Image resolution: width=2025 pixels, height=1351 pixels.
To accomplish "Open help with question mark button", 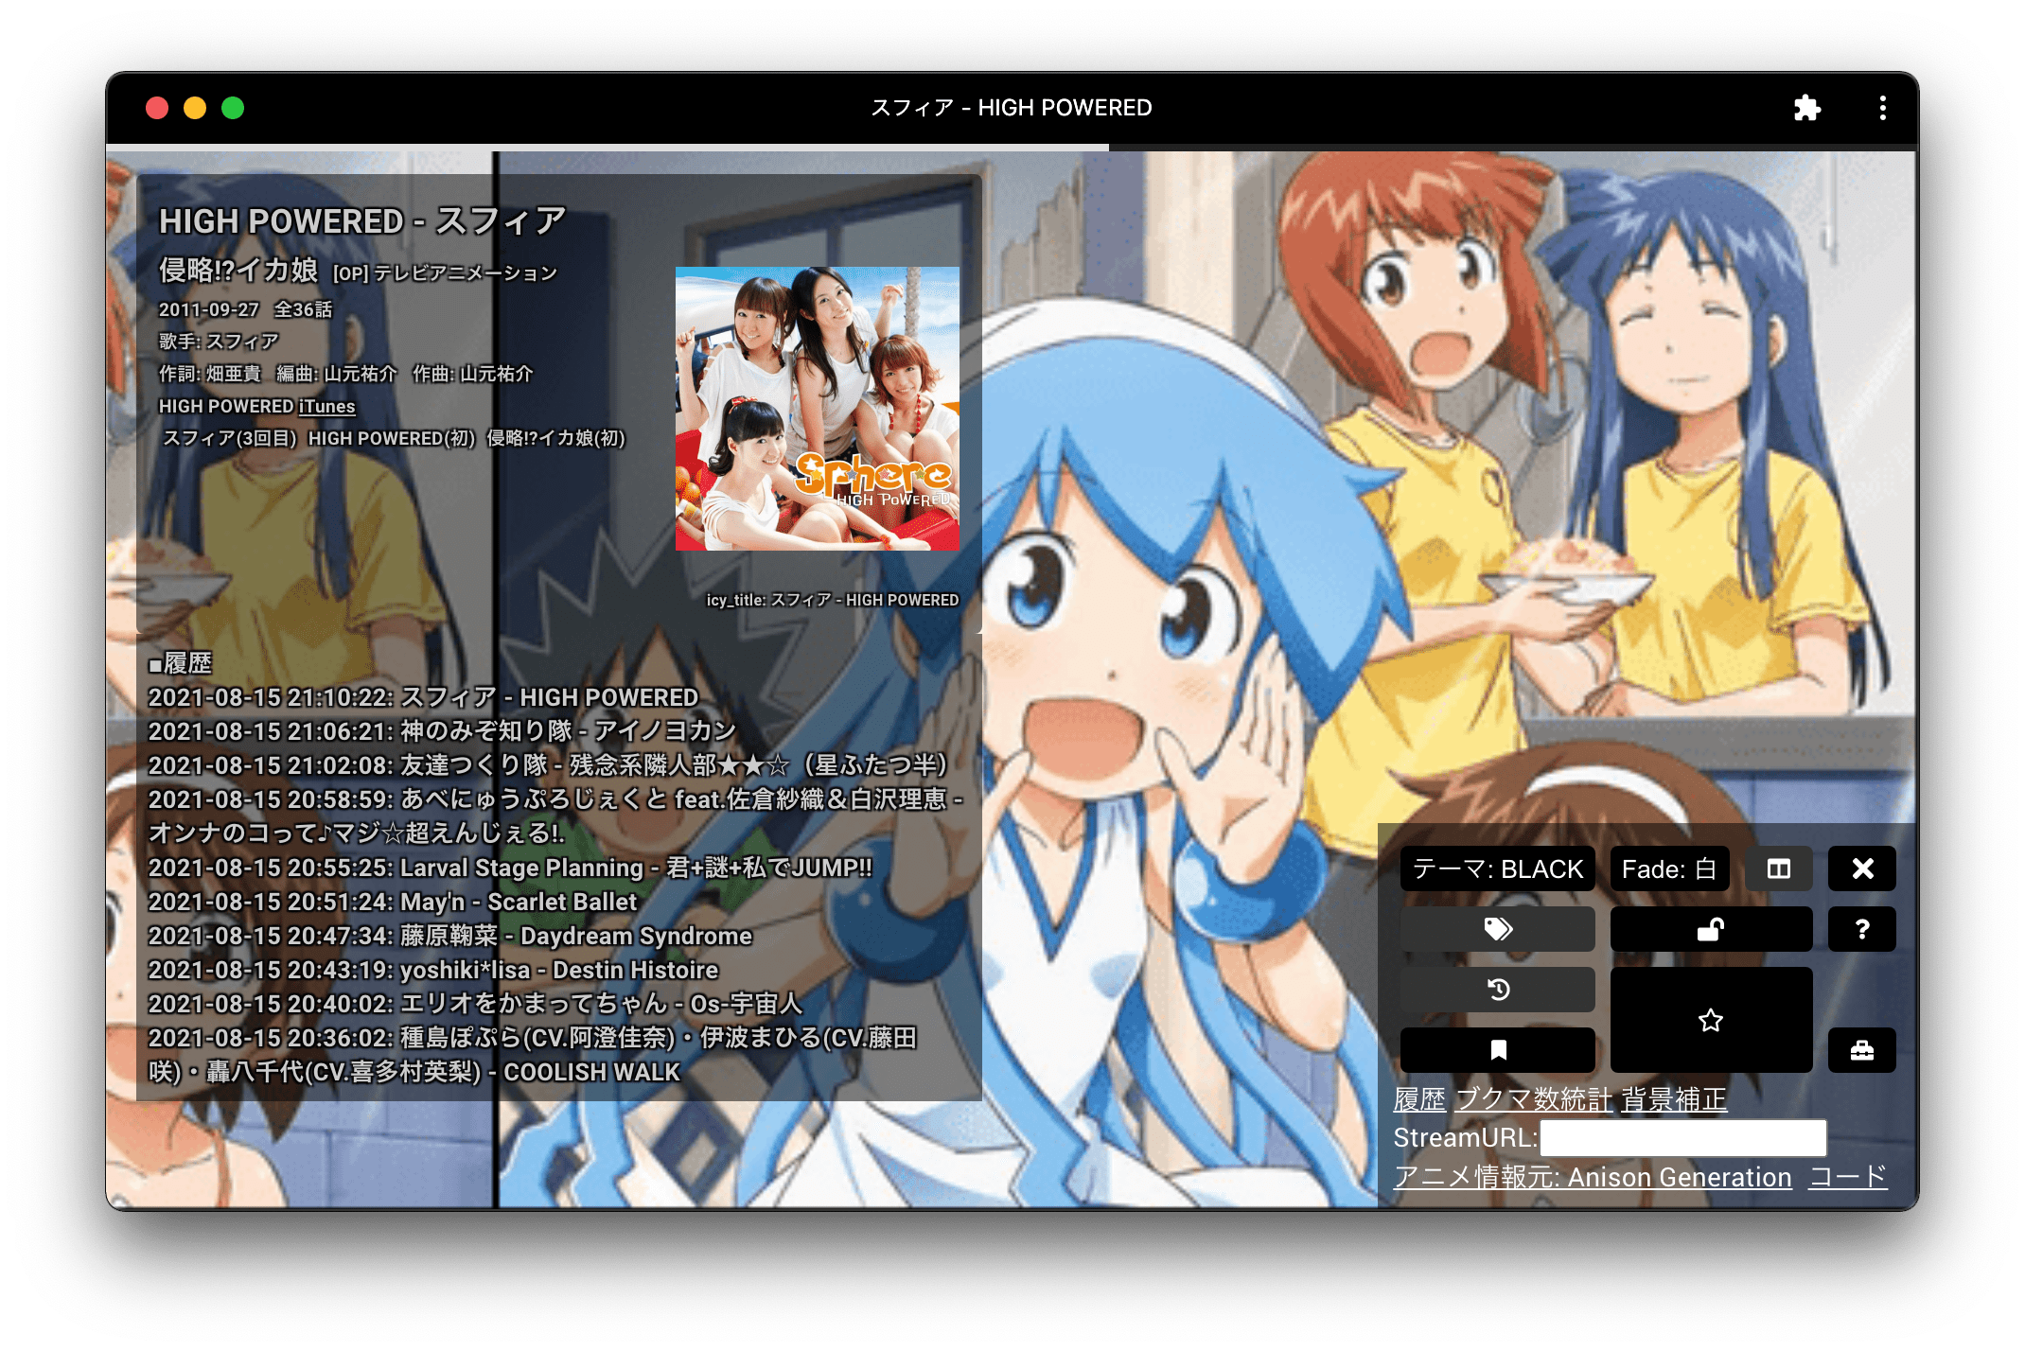I will (1861, 929).
